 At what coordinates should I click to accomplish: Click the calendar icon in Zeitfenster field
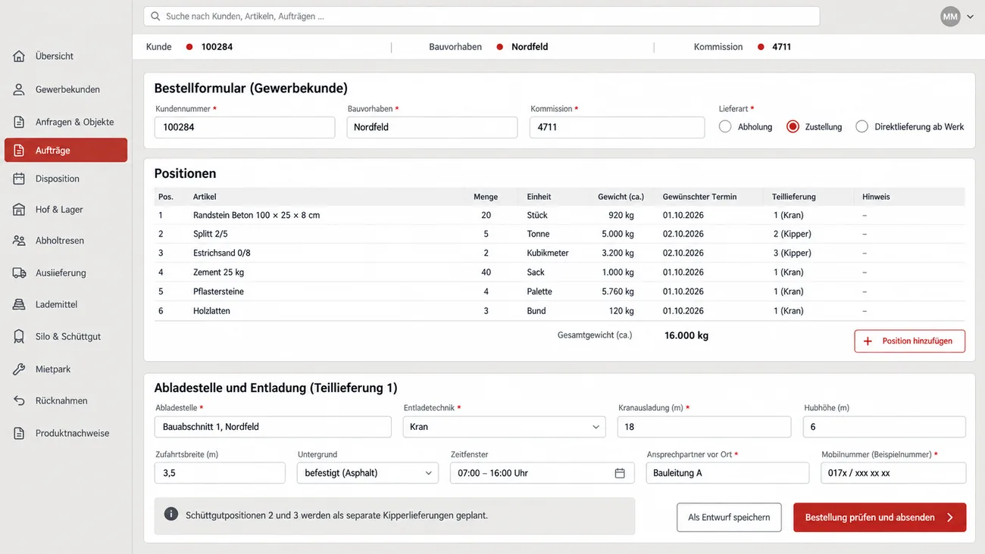point(620,473)
